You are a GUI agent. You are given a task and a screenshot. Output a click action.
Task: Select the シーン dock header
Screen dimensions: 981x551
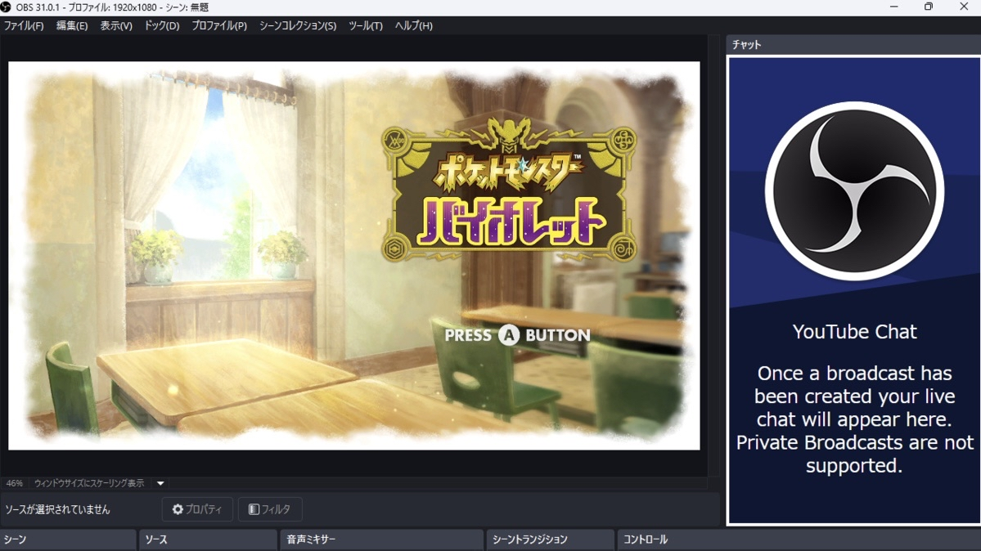pos(68,539)
